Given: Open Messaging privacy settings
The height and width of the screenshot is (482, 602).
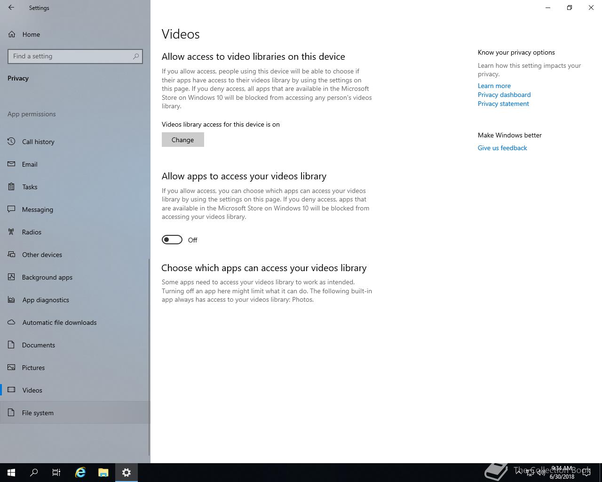Looking at the screenshot, I should [x=75, y=209].
